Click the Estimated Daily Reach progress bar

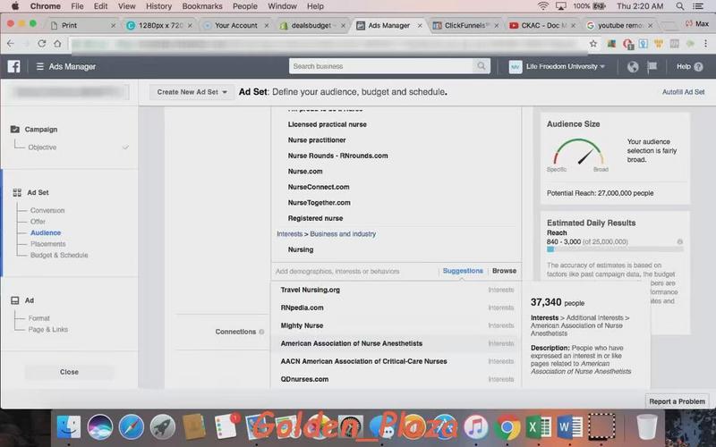615,249
